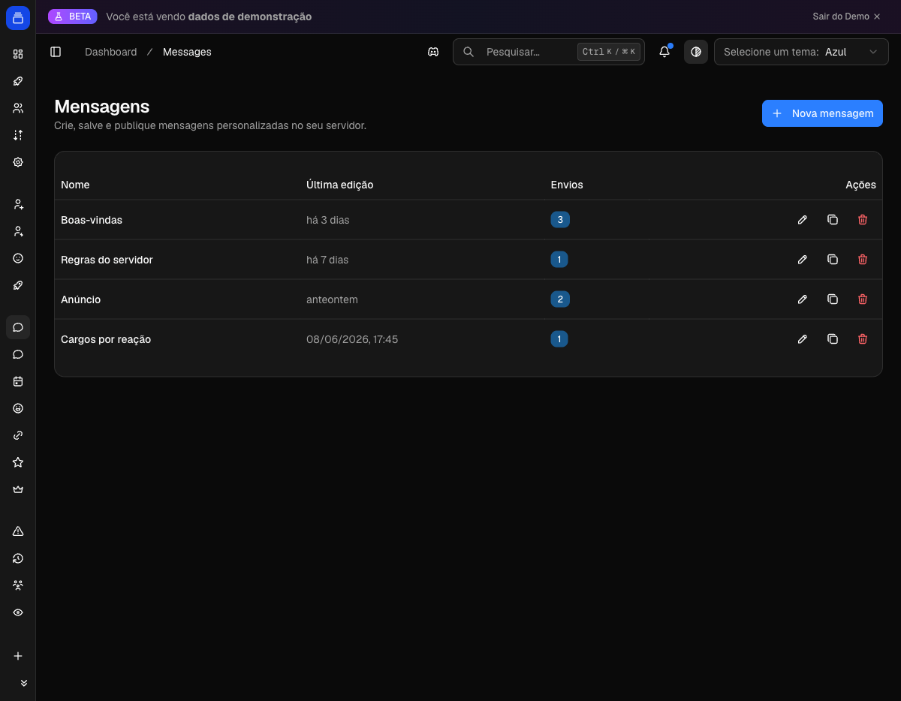Click the Messages breadcrumb

pyautogui.click(x=187, y=52)
